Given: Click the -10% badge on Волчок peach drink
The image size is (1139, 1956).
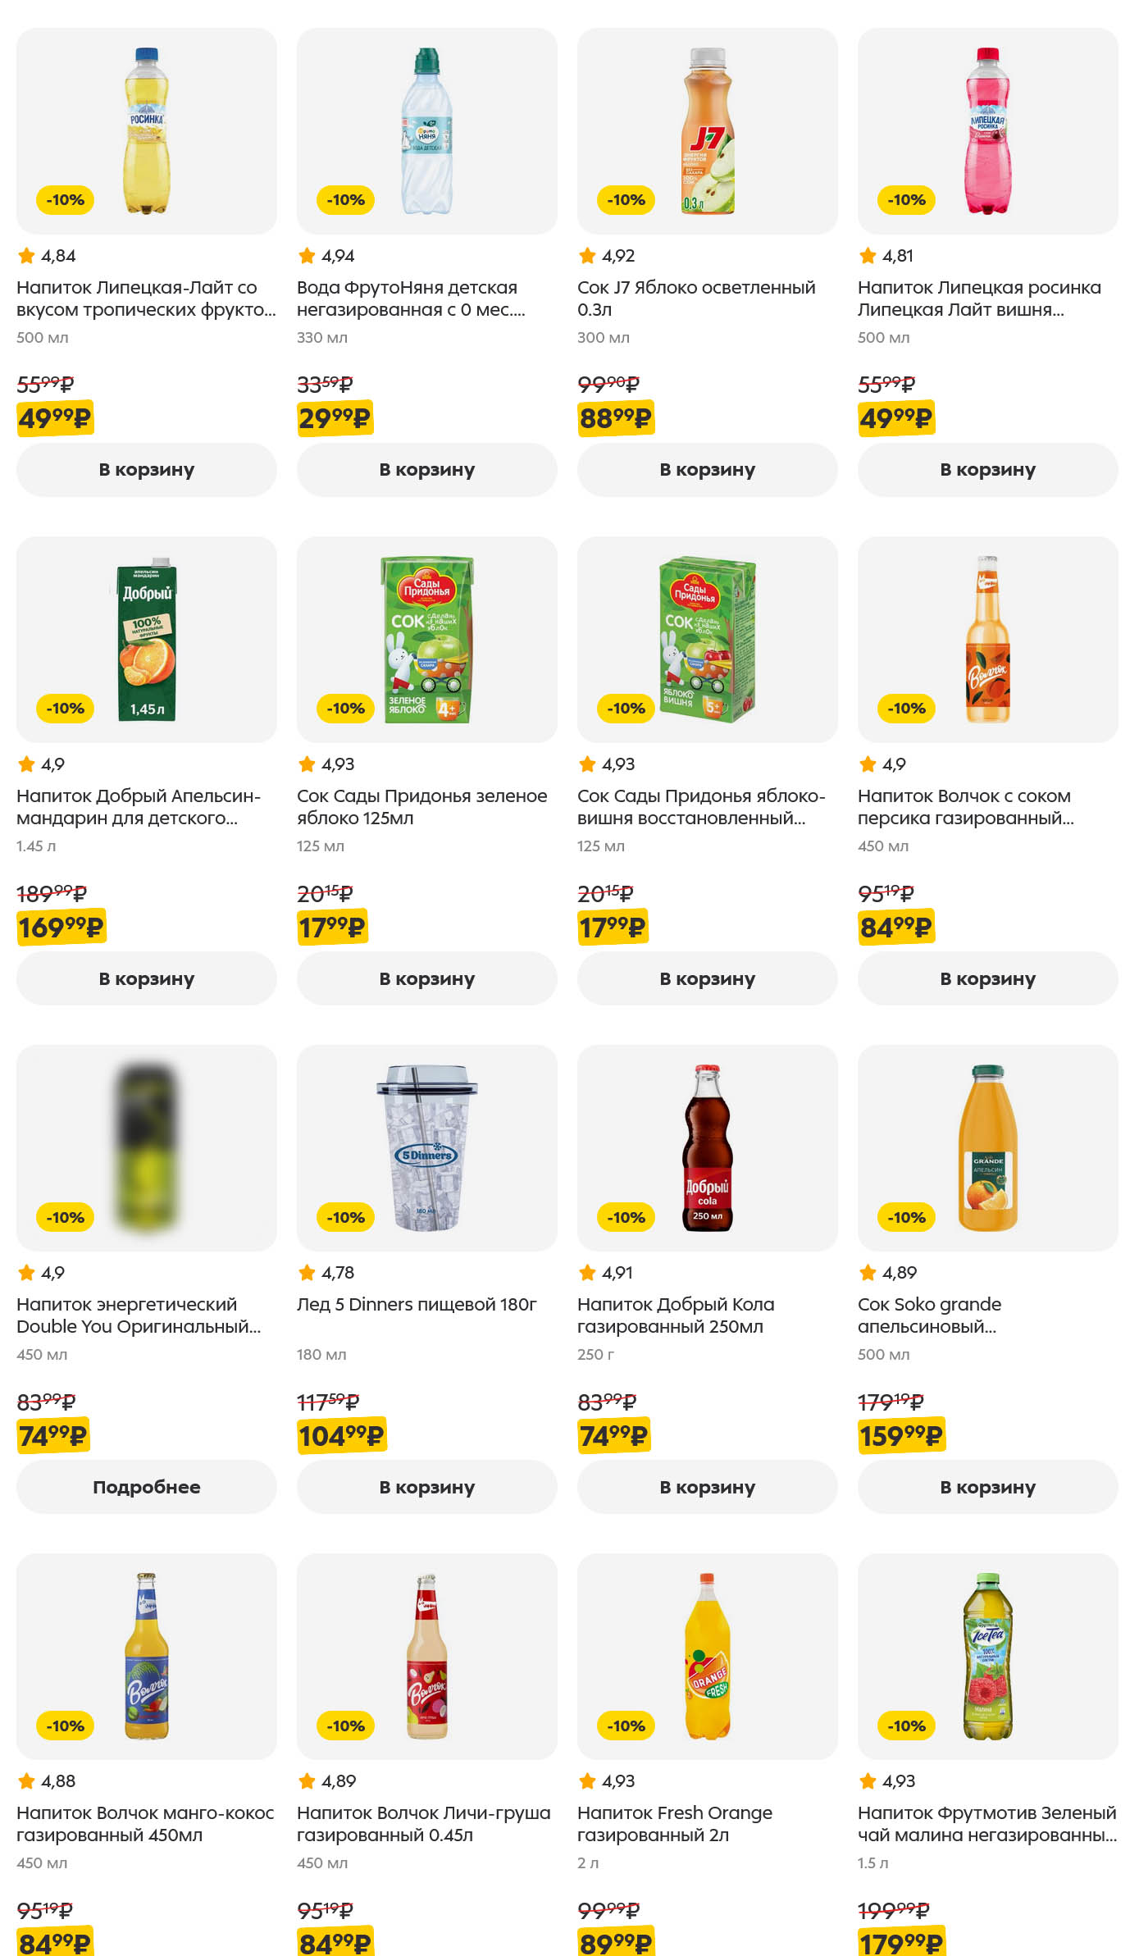Looking at the screenshot, I should pos(906,709).
